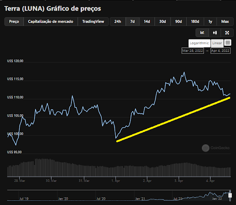
Task: Choose the 14d time range
Action: pos(147,22)
